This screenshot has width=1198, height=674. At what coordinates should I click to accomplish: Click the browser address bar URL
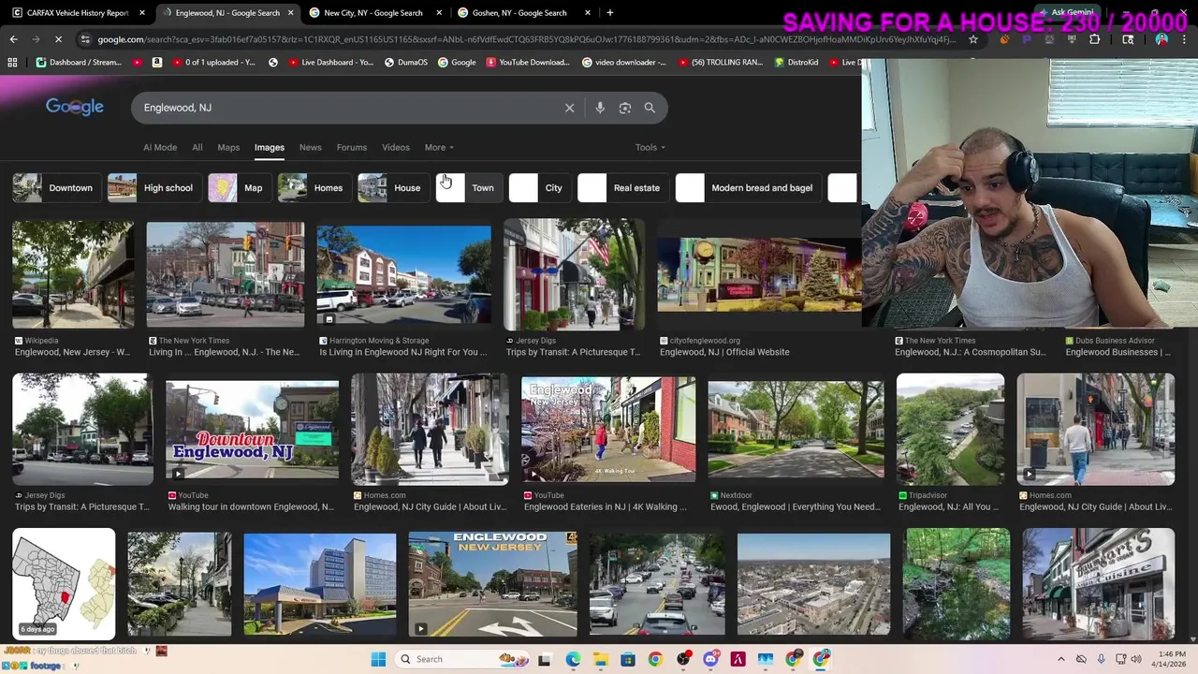[527, 39]
